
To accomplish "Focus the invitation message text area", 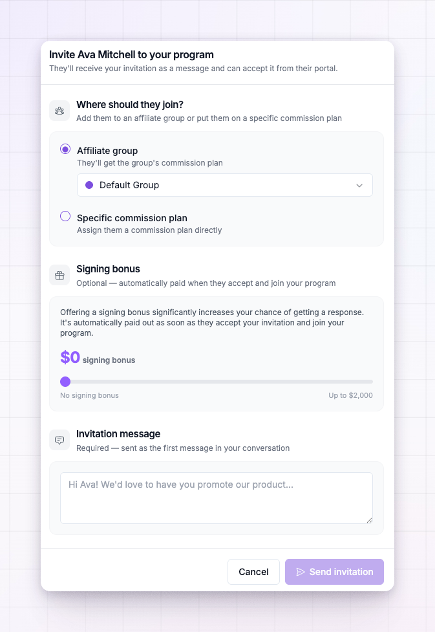I will pyautogui.click(x=217, y=498).
